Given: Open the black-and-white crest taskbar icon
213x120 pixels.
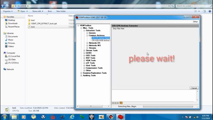Looking at the screenshot, I should coord(92,117).
